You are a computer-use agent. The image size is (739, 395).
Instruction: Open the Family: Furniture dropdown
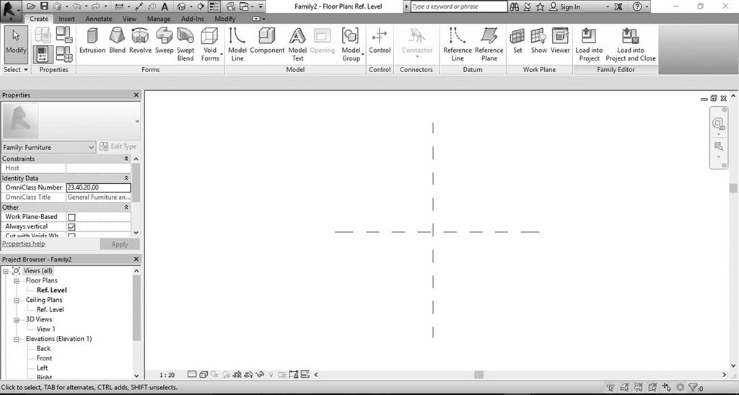[x=48, y=147]
